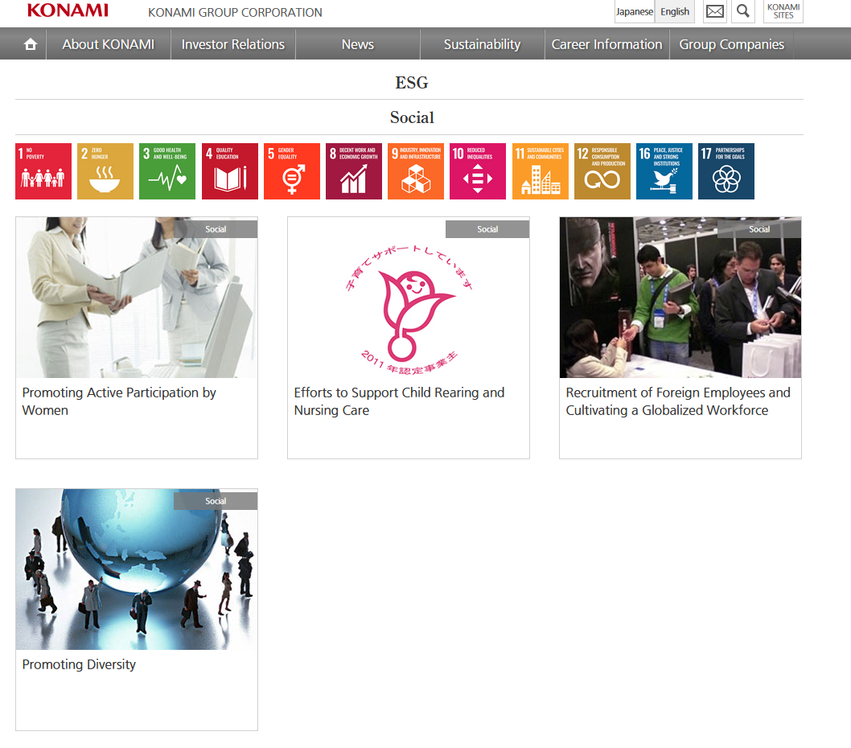The width and height of the screenshot is (851, 748).
Task: Click the KONAMI logo
Action: [68, 10]
